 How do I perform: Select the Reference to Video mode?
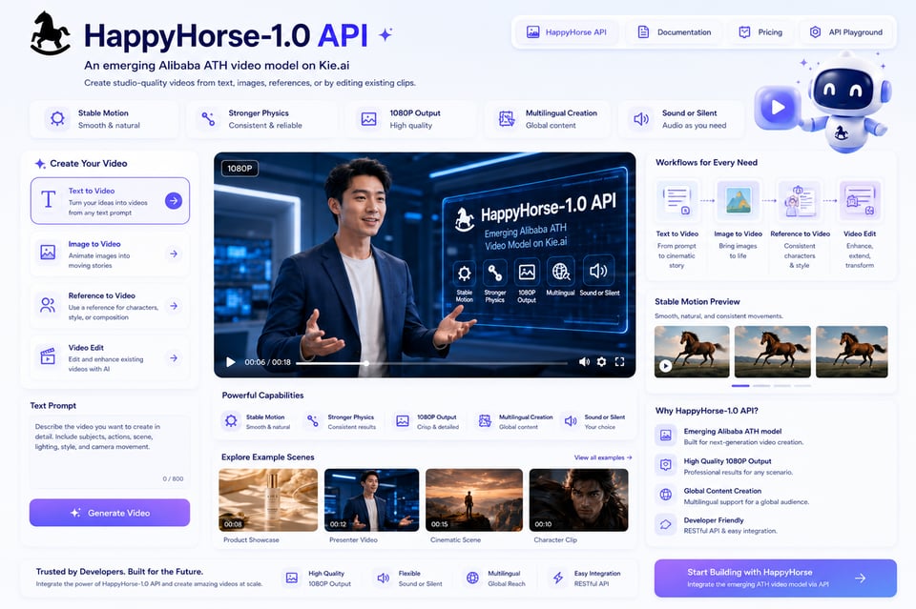coord(110,306)
